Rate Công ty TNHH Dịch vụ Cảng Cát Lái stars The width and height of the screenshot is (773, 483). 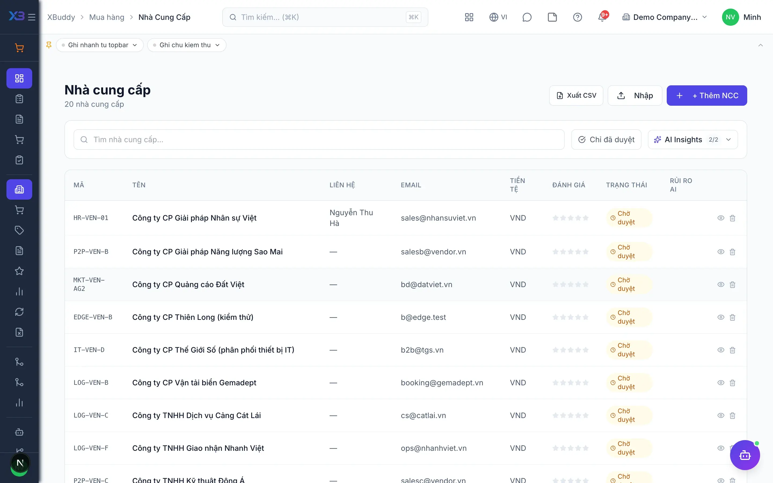click(570, 415)
